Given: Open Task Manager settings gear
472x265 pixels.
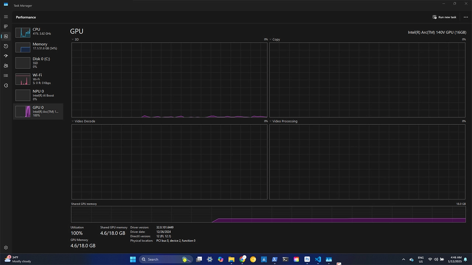Looking at the screenshot, I should [6, 248].
